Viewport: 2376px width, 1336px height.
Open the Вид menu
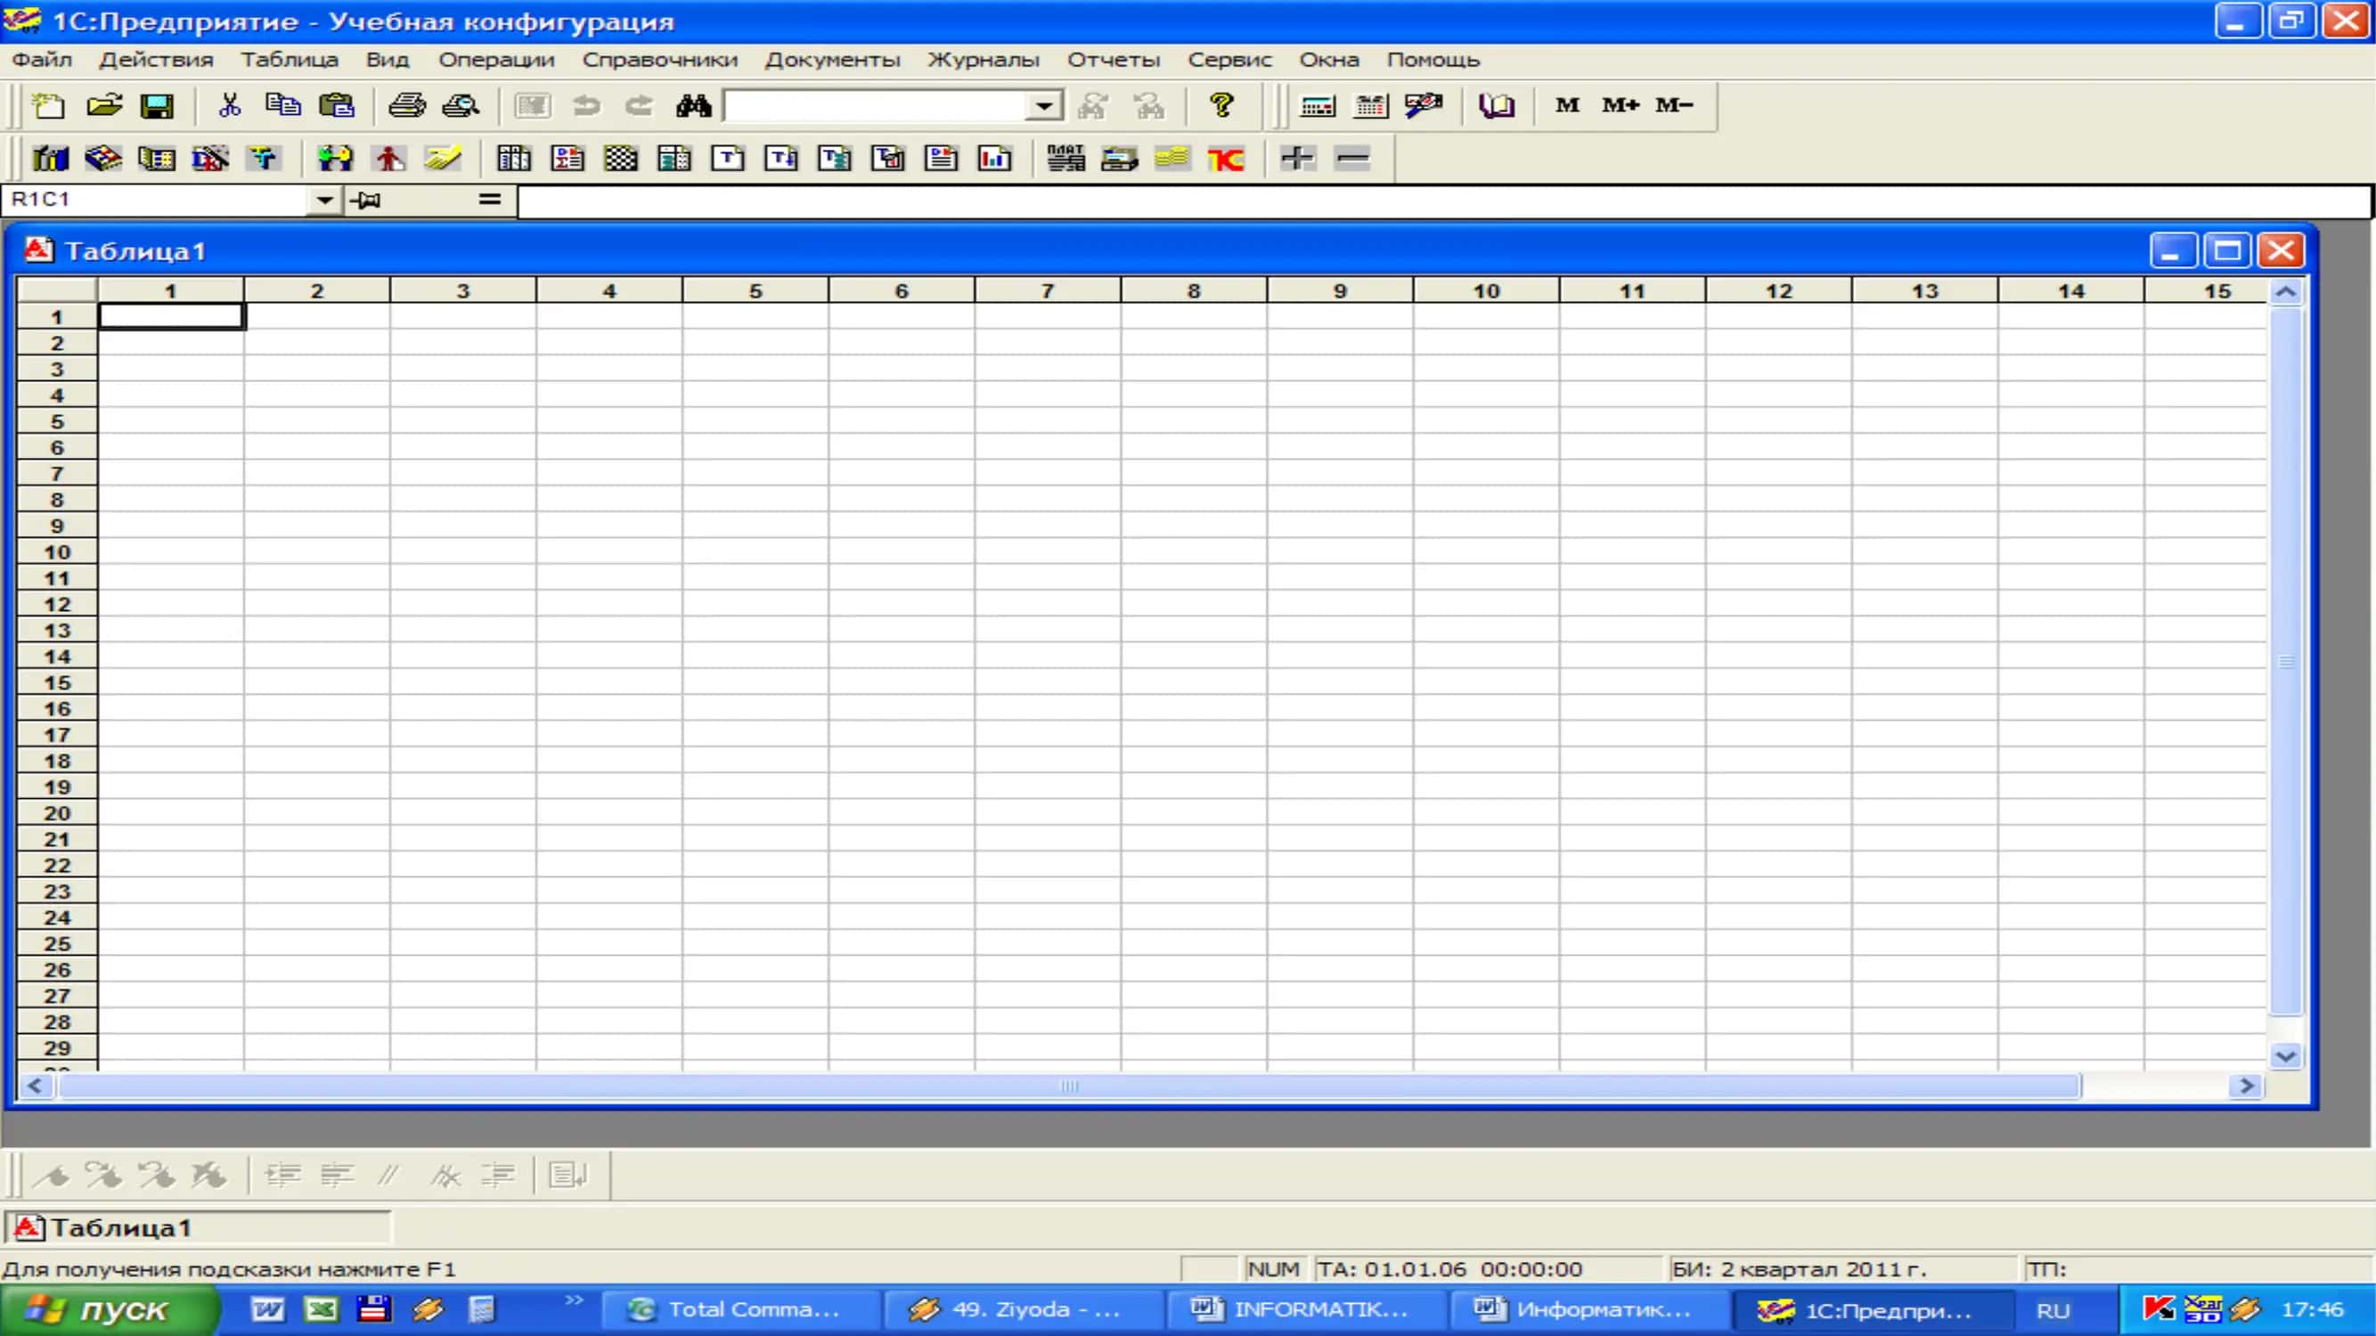388,60
